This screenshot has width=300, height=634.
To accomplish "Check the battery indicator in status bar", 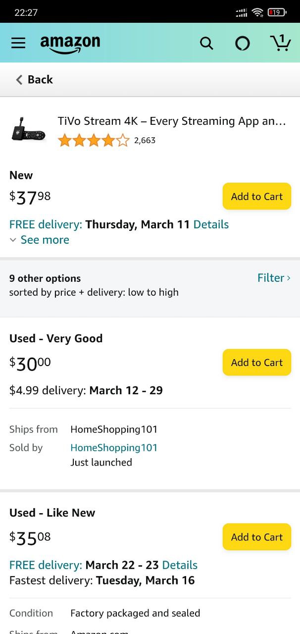I will point(277,12).
